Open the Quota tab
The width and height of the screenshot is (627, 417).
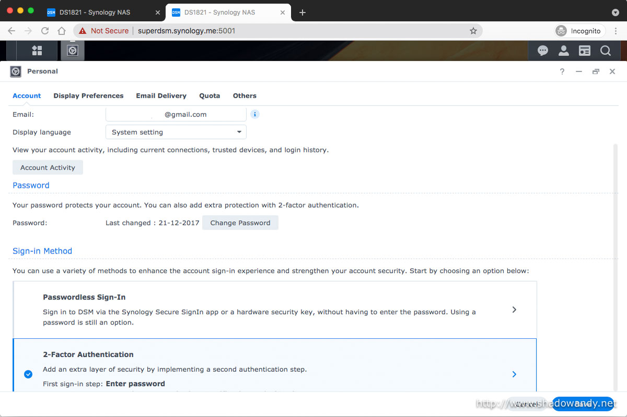(210, 96)
